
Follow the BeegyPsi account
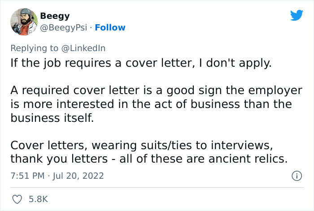(x=110, y=28)
